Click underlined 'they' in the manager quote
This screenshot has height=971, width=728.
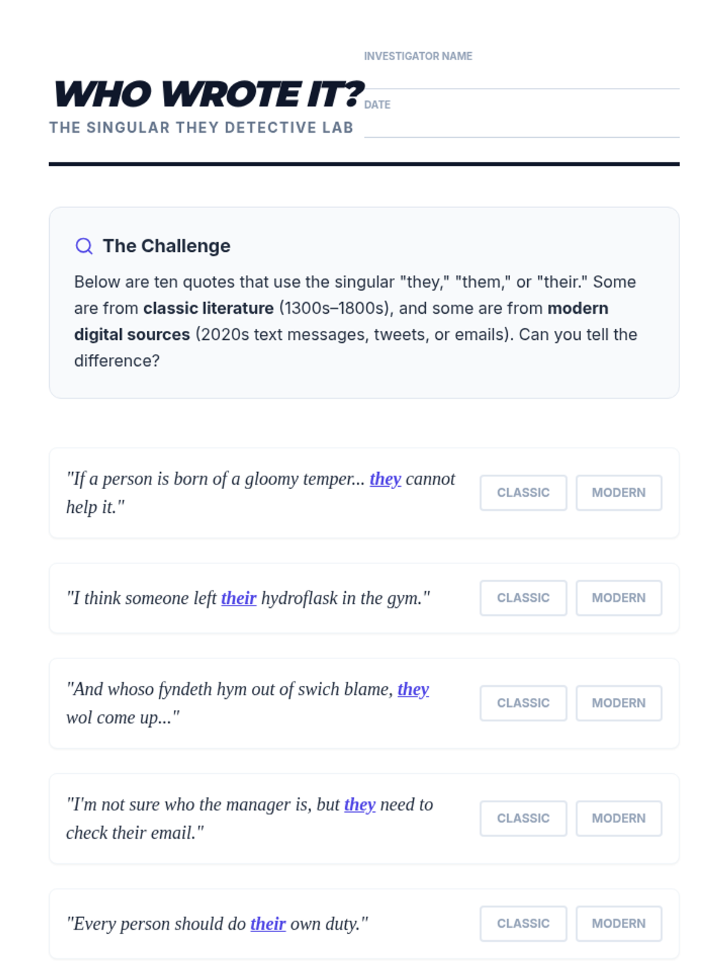360,805
